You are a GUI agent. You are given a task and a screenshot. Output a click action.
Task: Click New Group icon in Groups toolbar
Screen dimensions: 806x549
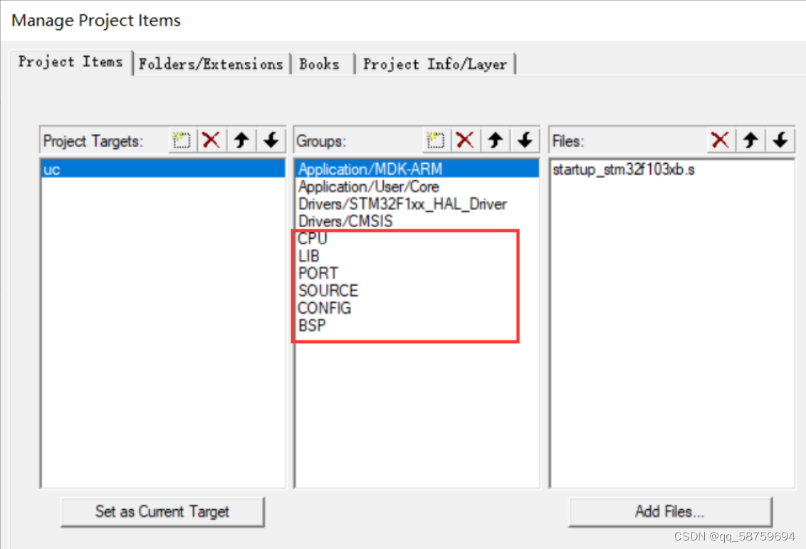pos(436,140)
